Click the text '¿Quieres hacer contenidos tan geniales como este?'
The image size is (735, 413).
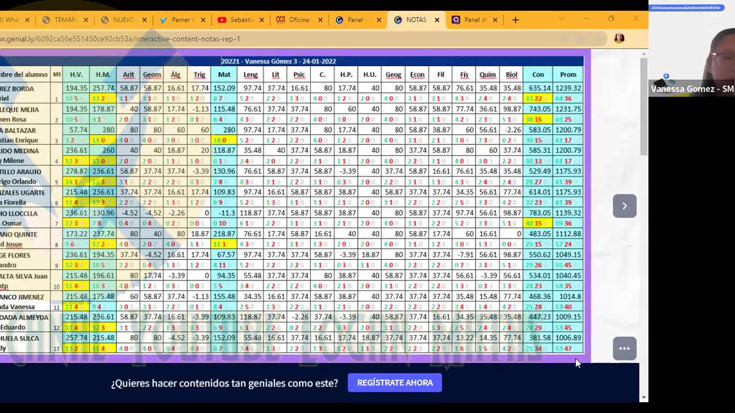coord(225,383)
